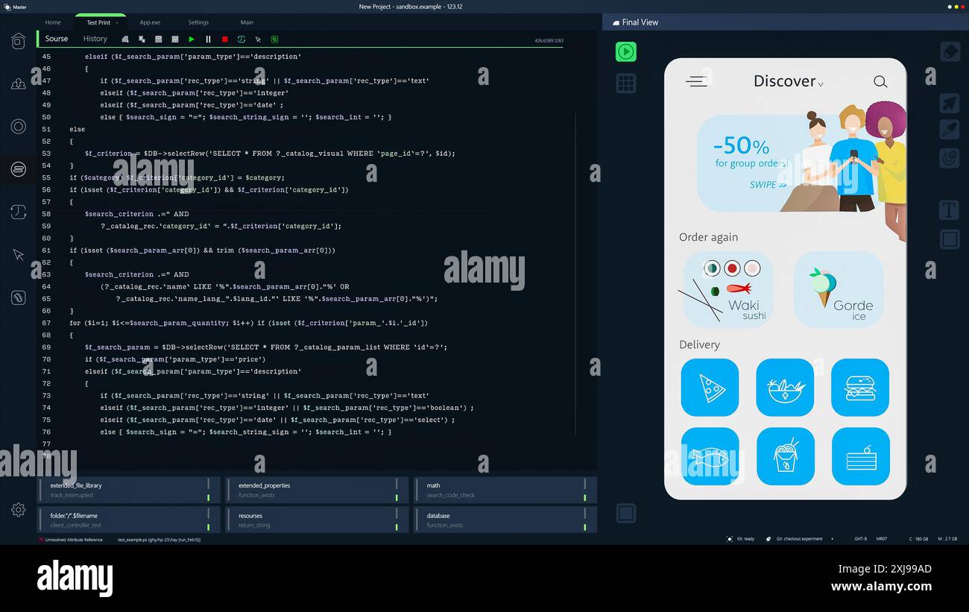Switch to the Home tab
The image size is (969, 612).
coord(53,22)
